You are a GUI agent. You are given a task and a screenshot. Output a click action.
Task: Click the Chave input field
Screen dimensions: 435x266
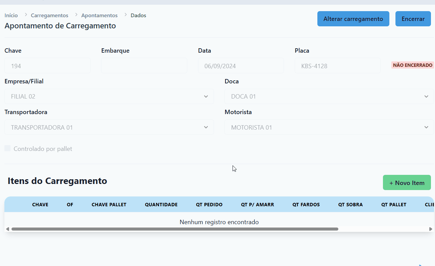click(x=47, y=66)
